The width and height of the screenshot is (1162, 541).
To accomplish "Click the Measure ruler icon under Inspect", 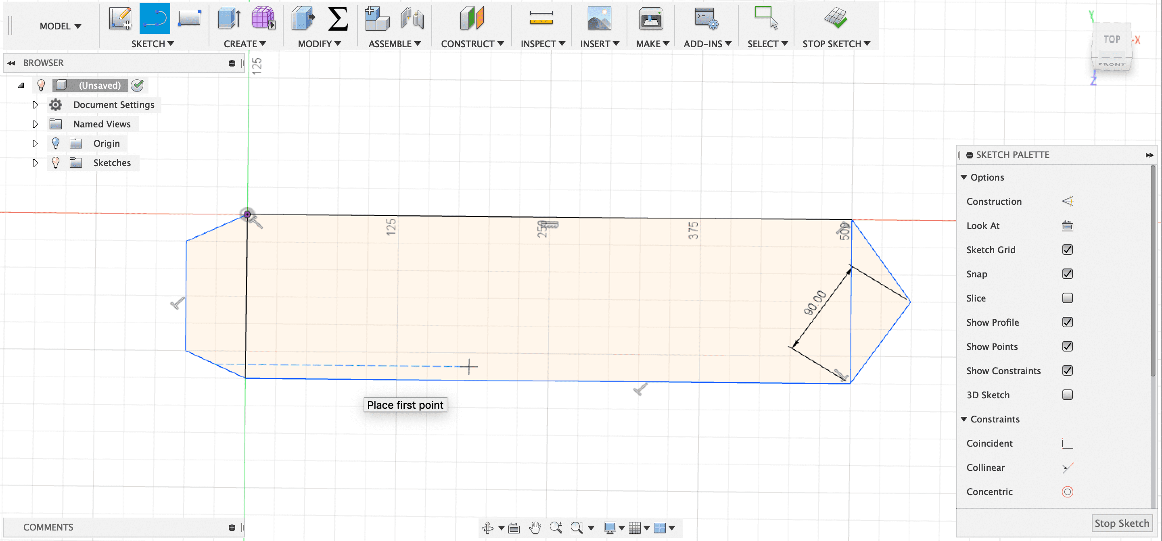I will (541, 19).
